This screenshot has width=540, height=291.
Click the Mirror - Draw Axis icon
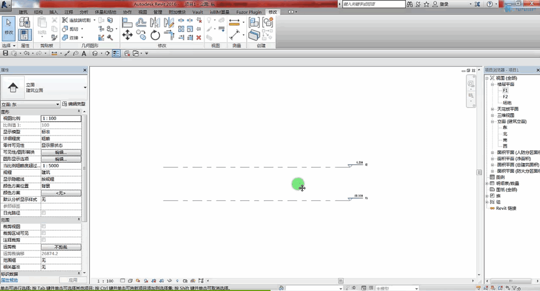[169, 23]
